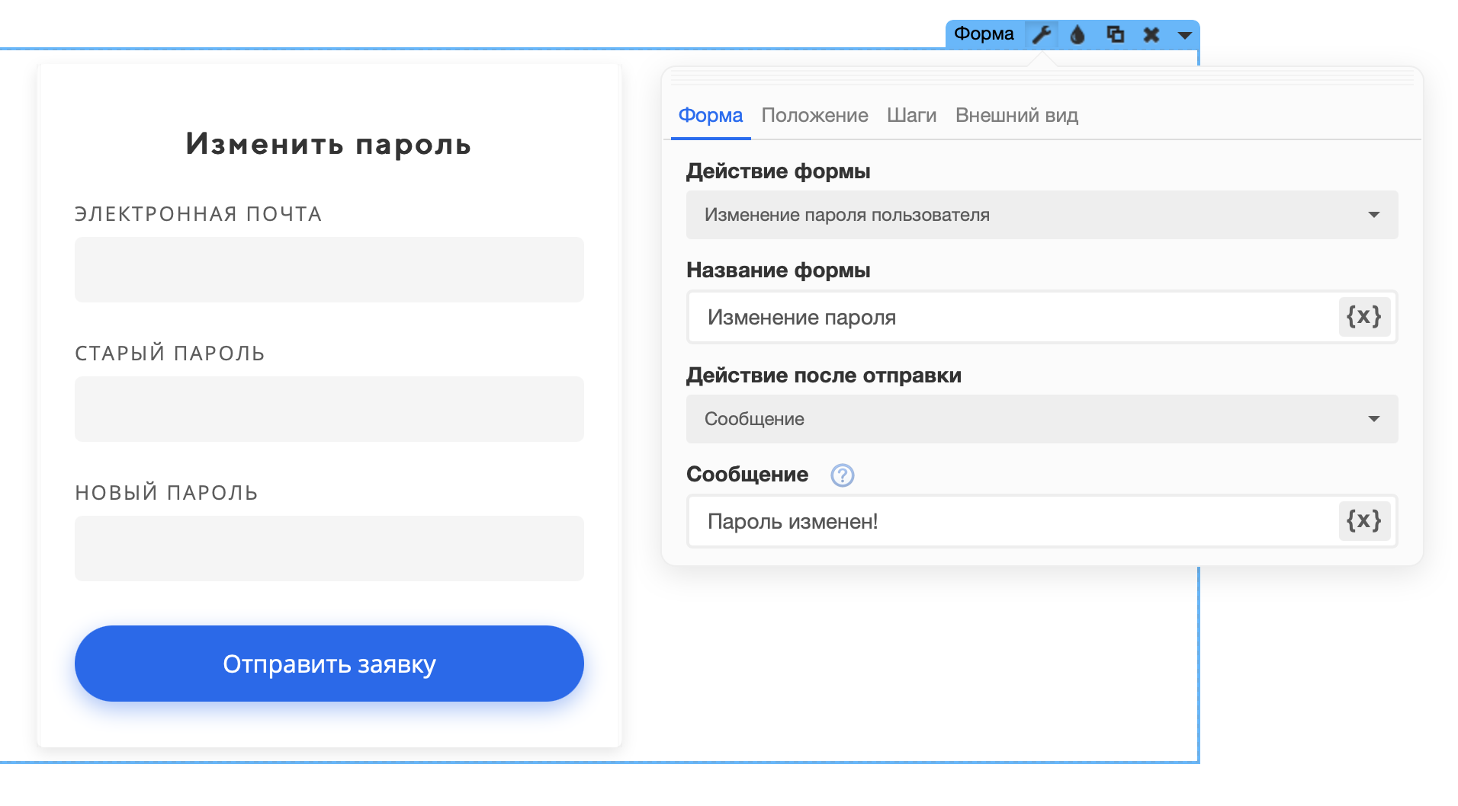Open the Действие после отправки dropdown
1458x806 pixels.
tap(1042, 419)
